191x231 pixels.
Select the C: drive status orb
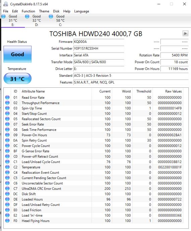coord(51,16)
